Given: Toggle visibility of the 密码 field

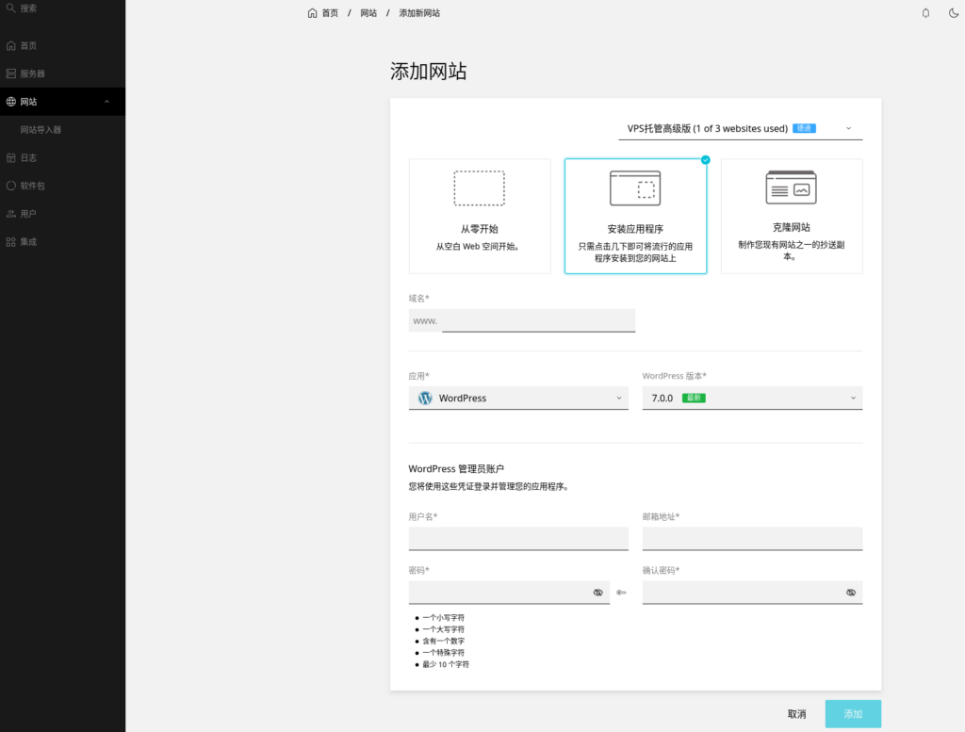Looking at the screenshot, I should (598, 593).
